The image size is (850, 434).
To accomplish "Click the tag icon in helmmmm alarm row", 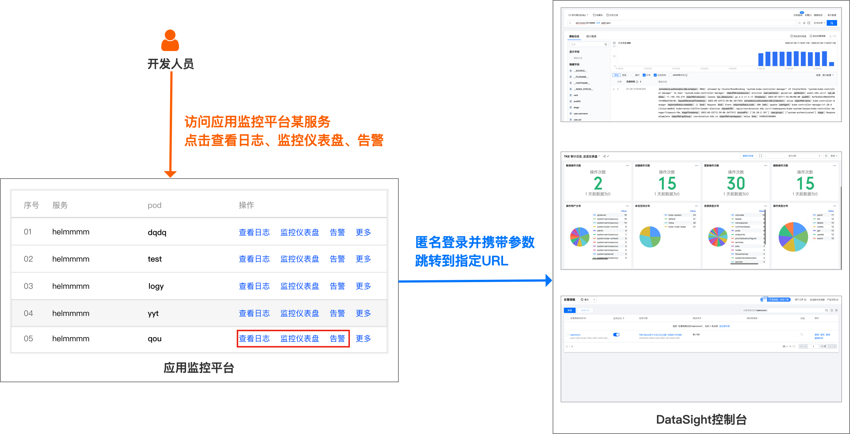I will [802, 335].
